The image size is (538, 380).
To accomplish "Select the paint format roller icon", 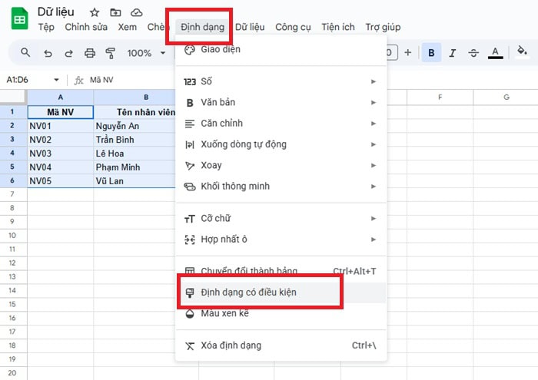I will 110,53.
